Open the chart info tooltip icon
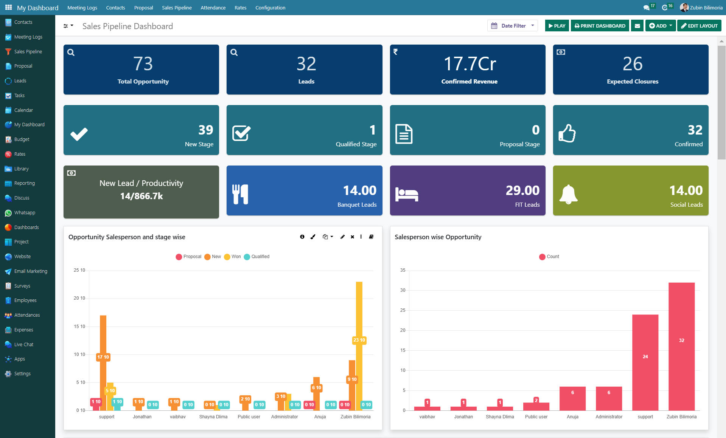Screen dimensions: 726x438 tap(302, 237)
